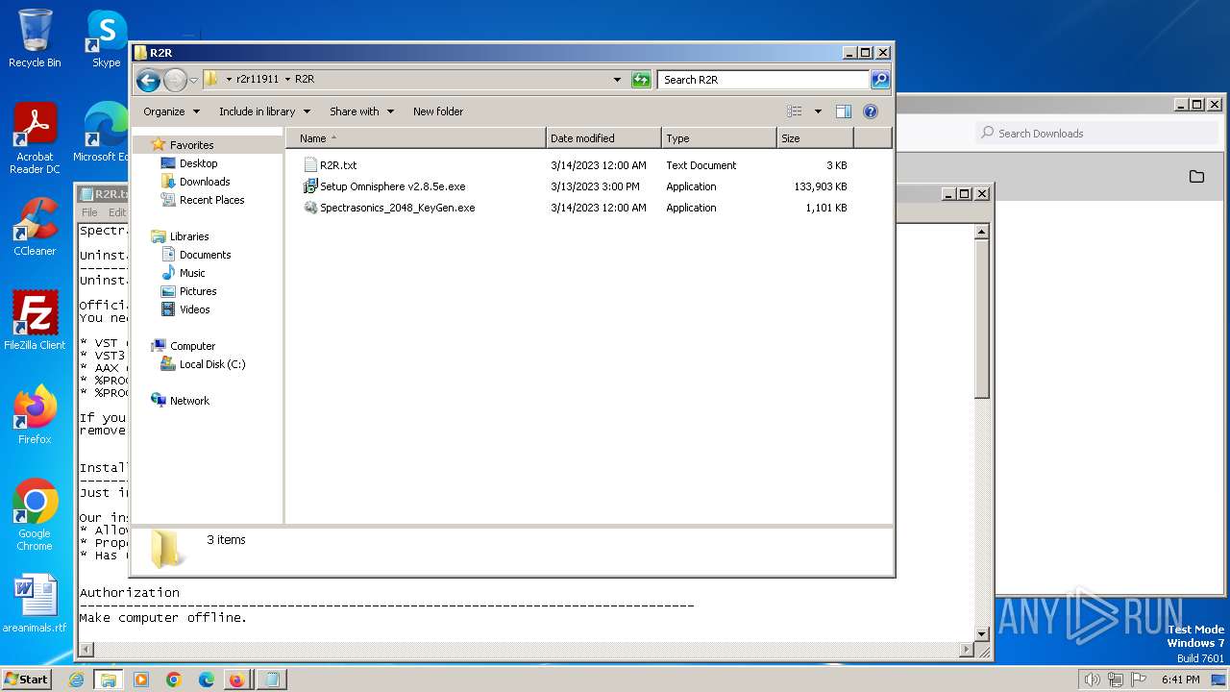
Task: Open the address bar history dropdown arrow
Action: (x=617, y=80)
